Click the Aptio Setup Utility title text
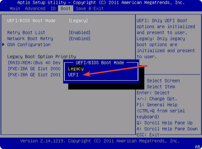202x149 pixels. (42, 3)
